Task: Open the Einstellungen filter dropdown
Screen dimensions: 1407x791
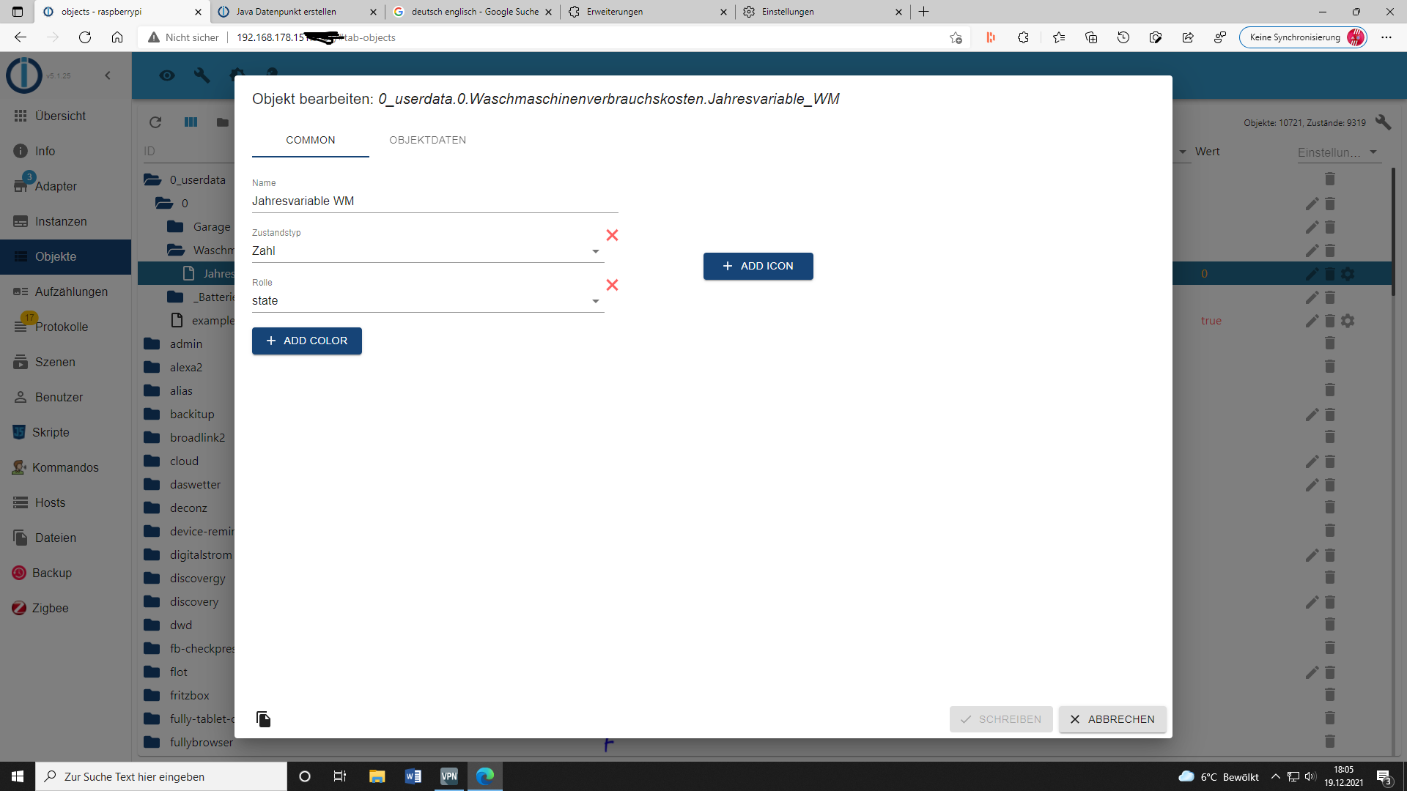Action: tap(1337, 152)
